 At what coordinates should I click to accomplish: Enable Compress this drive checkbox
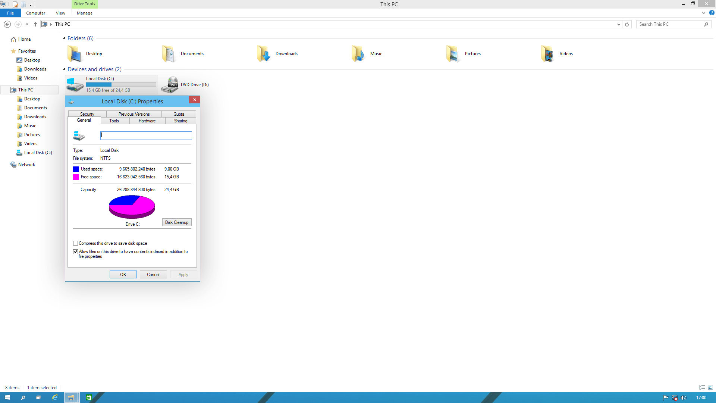point(76,243)
